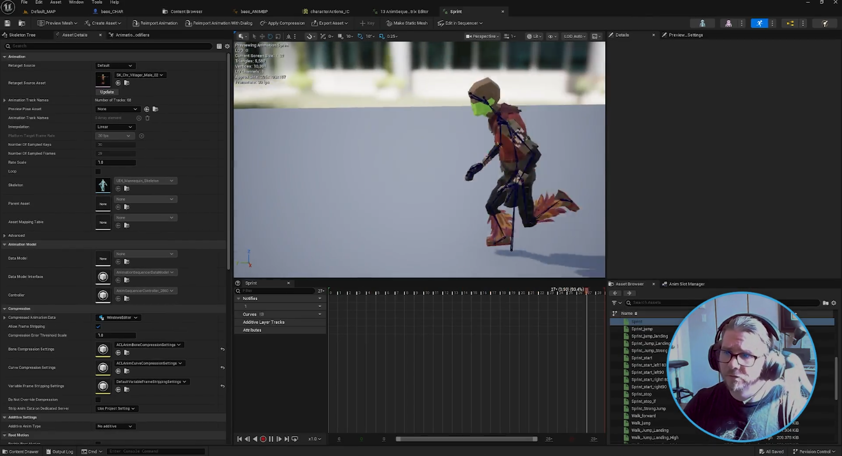Open the Edit menu
The image size is (842, 456).
pos(39,2)
